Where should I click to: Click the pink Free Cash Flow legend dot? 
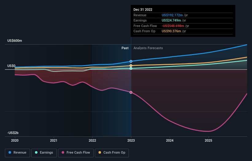(63, 152)
